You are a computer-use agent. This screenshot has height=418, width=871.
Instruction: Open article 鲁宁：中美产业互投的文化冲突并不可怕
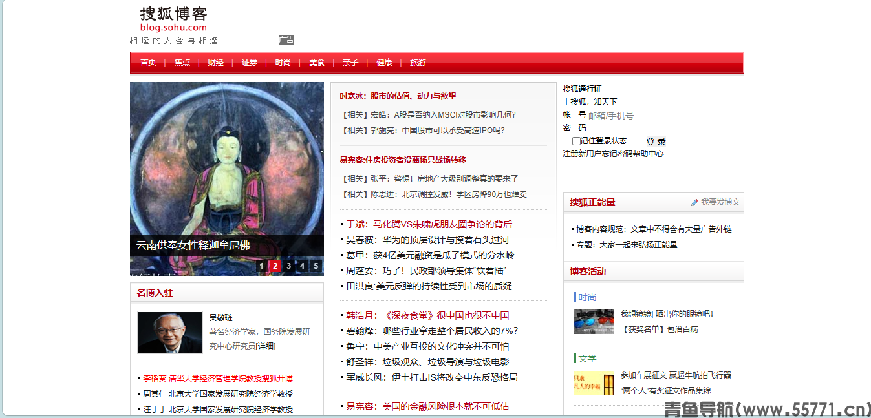[x=427, y=346]
